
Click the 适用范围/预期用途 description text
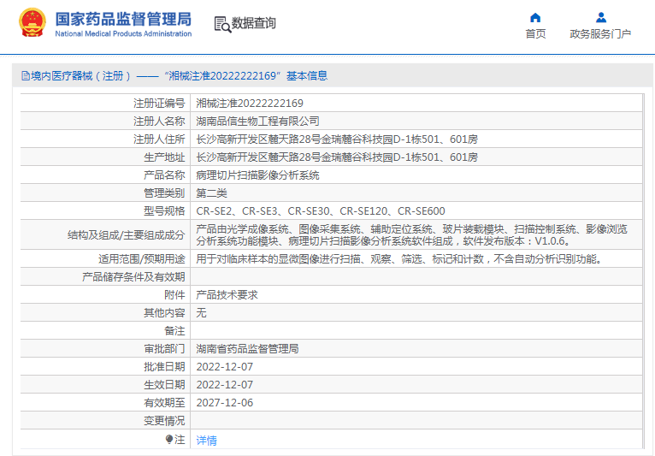400,259
